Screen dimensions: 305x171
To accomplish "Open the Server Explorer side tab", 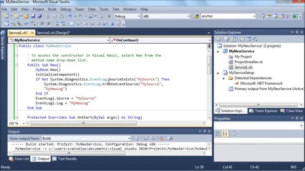I will 2,45.
